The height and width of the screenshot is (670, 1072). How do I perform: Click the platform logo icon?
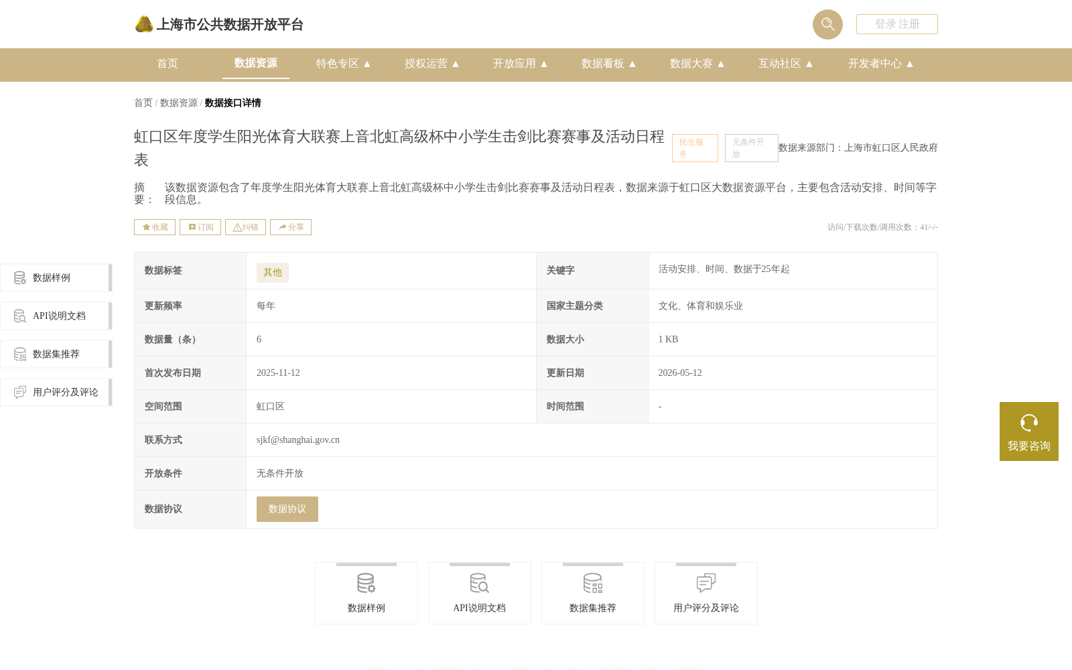coord(144,24)
